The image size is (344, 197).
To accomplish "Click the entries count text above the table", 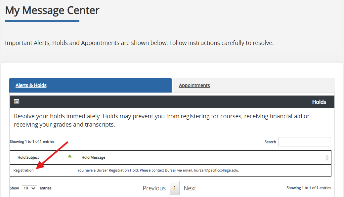I will (x=32, y=141).
